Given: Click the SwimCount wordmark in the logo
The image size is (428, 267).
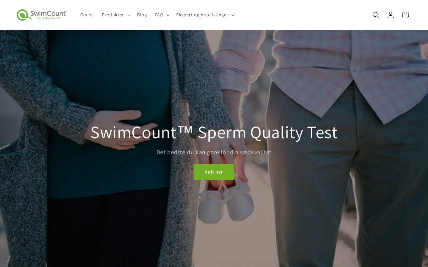Looking at the screenshot, I should click(x=48, y=13).
